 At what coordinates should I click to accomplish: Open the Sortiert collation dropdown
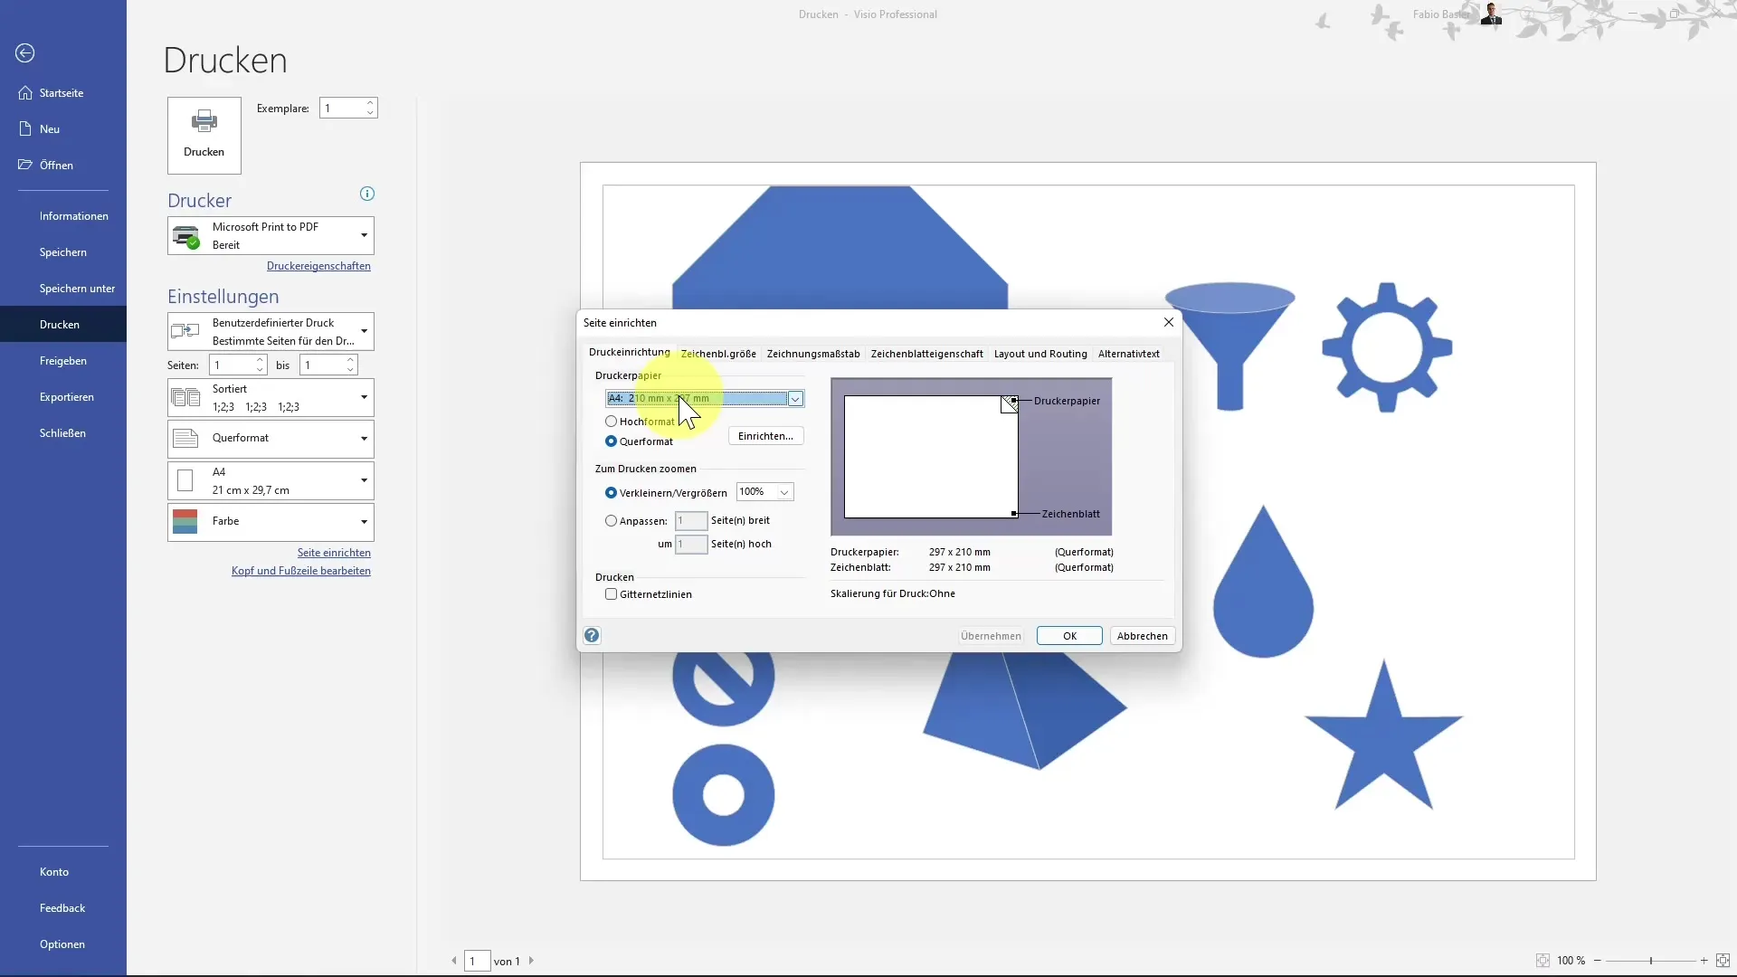365,398
